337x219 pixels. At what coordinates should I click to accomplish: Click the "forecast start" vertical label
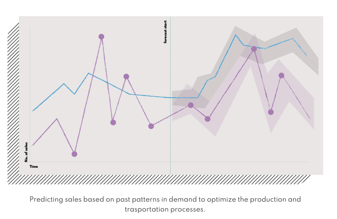pyautogui.click(x=165, y=32)
